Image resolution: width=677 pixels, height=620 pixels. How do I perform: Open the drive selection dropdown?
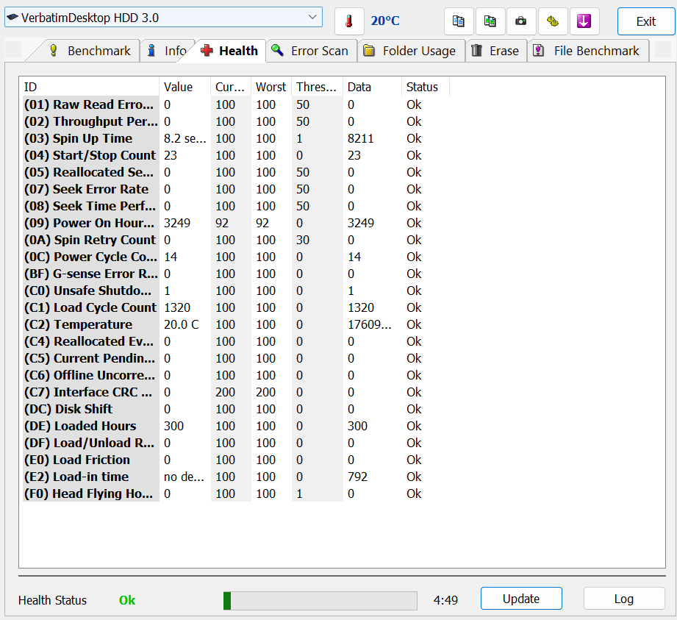pyautogui.click(x=163, y=17)
